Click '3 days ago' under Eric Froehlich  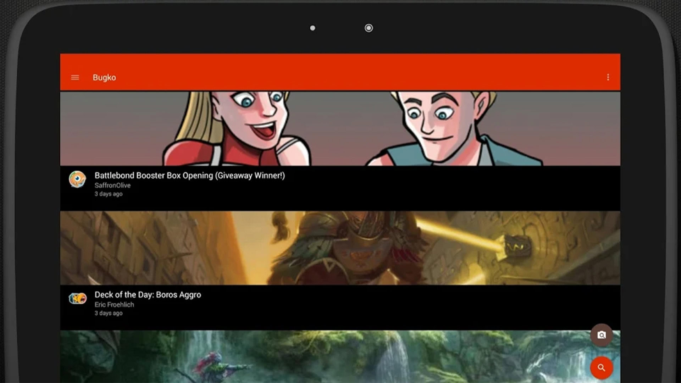tap(109, 313)
